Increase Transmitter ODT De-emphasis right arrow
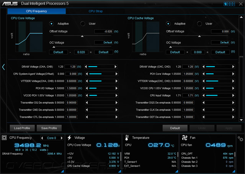 (233, 117)
